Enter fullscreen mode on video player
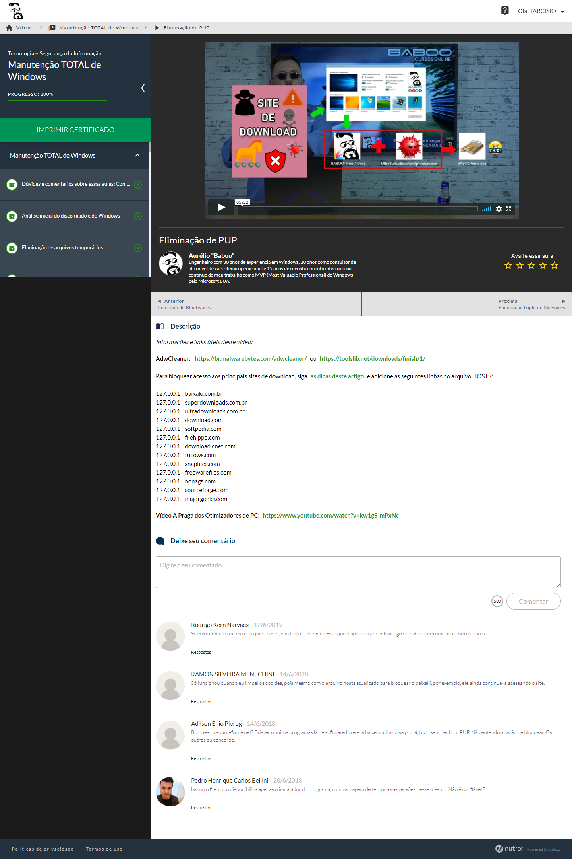572x859 pixels. pyautogui.click(x=508, y=209)
